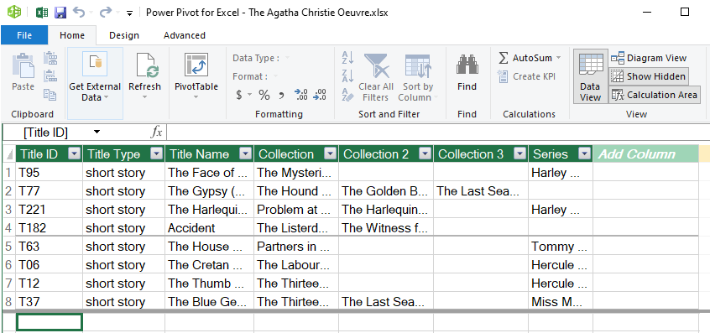Decrease decimal places

(x=320, y=95)
